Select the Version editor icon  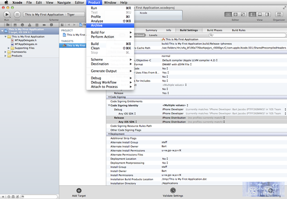tap(243, 14)
